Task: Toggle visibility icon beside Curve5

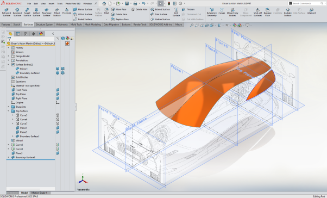Action: pos(58,115)
